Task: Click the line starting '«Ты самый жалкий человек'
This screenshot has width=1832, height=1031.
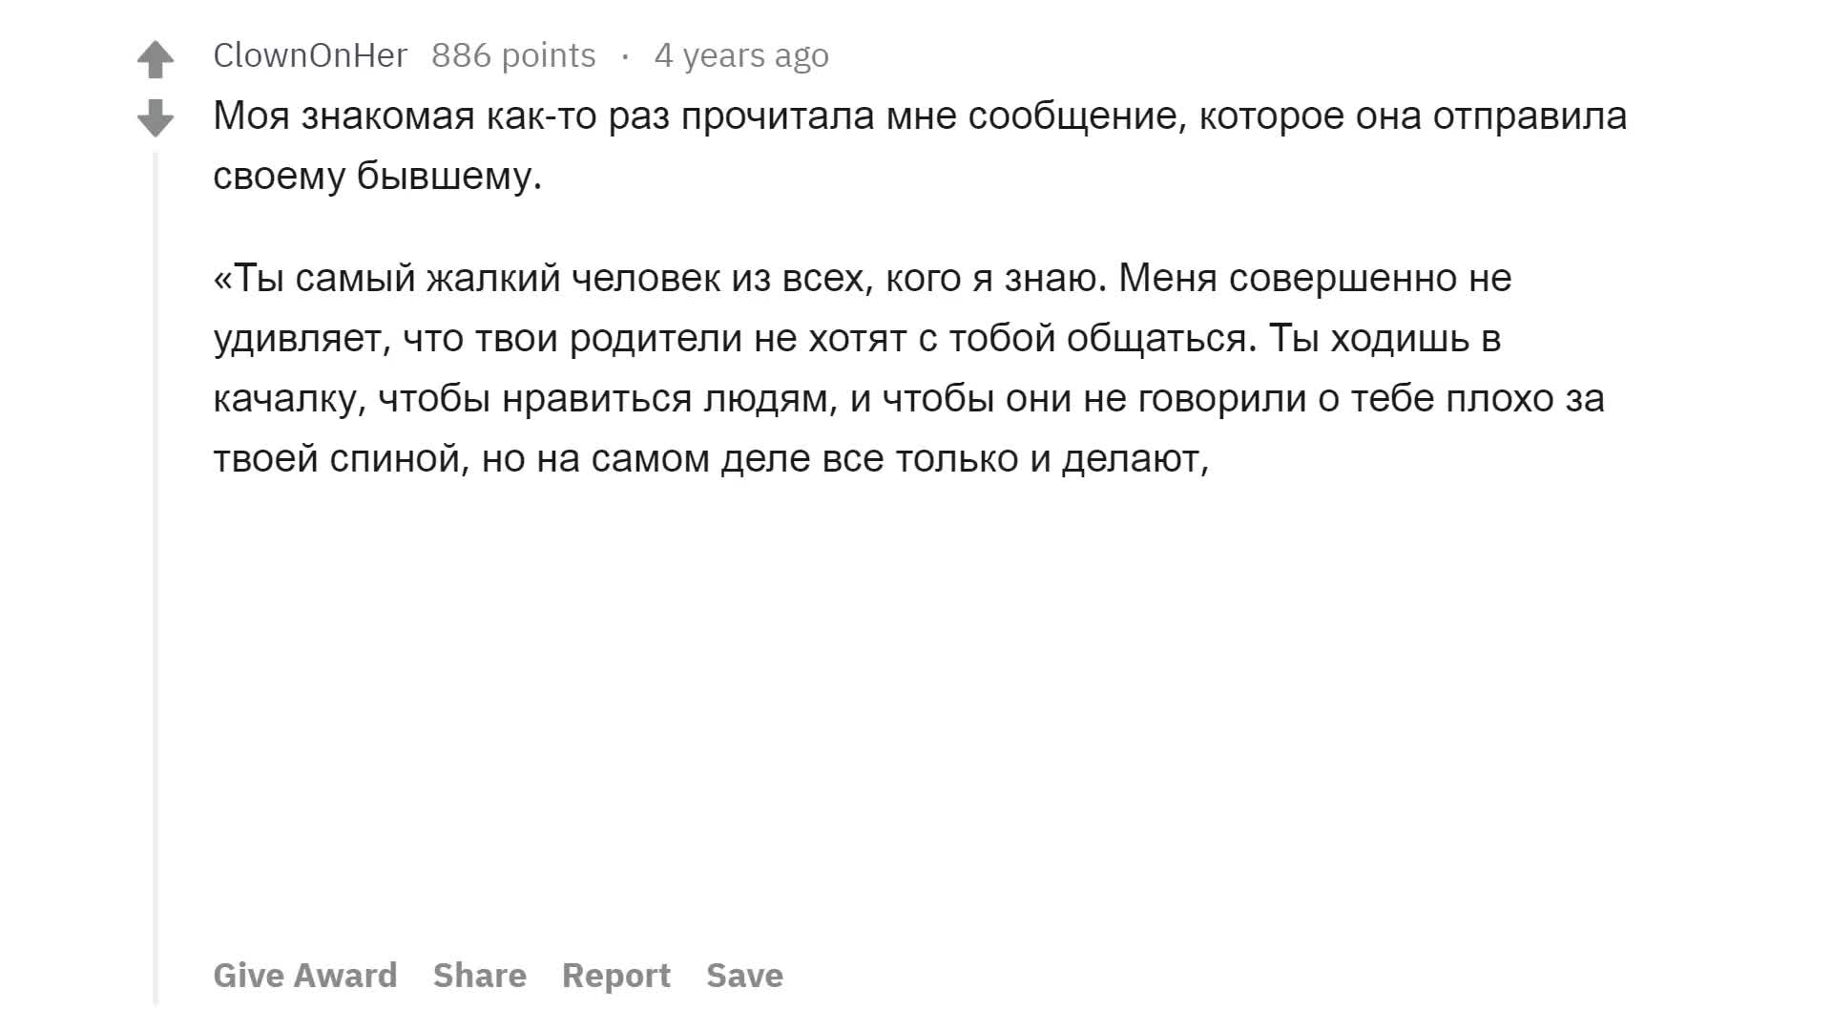Action: pos(863,279)
